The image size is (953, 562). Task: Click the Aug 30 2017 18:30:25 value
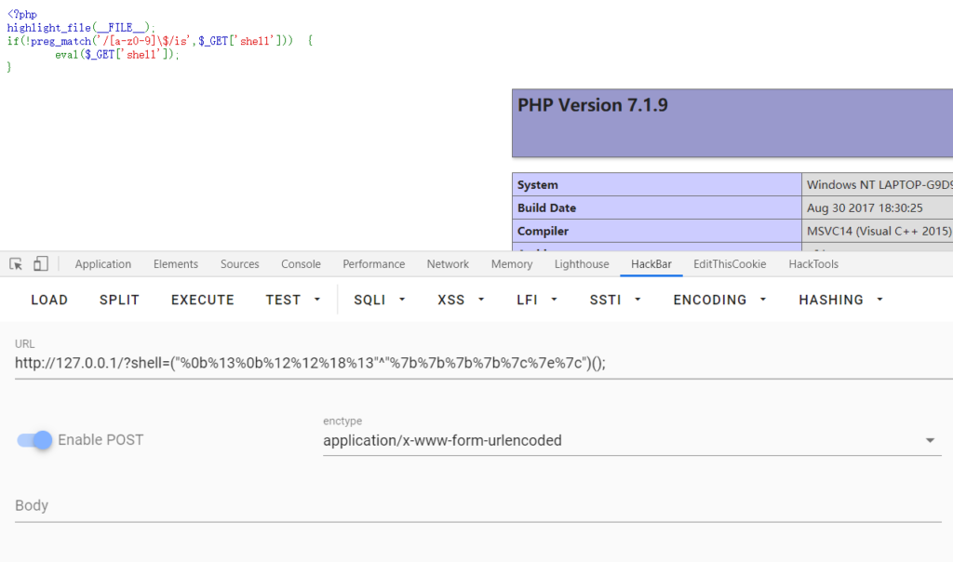click(865, 207)
